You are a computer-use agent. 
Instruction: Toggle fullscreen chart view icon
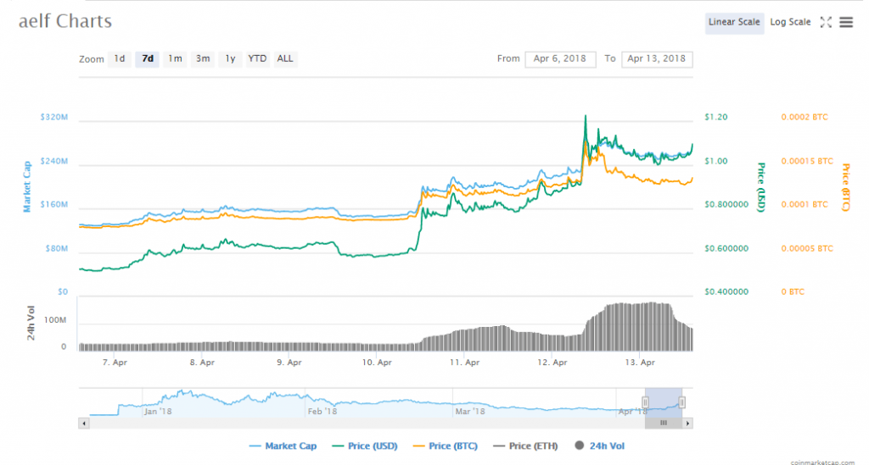826,22
